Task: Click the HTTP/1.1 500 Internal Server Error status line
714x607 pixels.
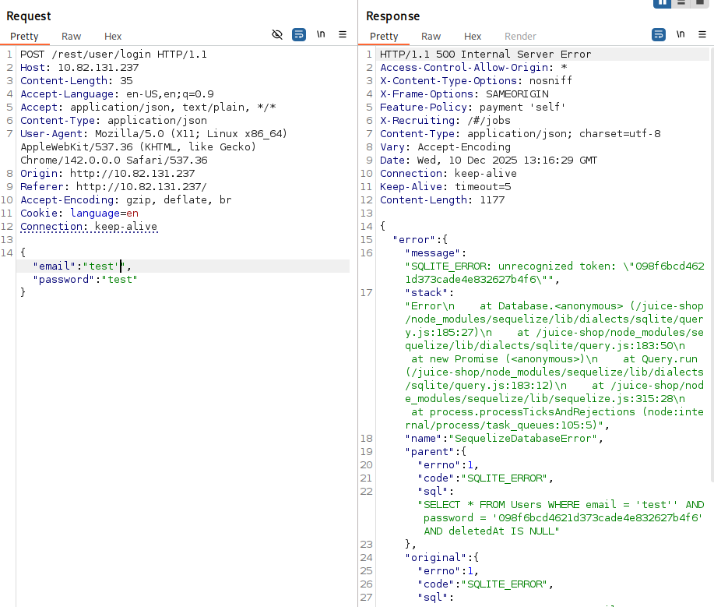Action: click(x=485, y=55)
